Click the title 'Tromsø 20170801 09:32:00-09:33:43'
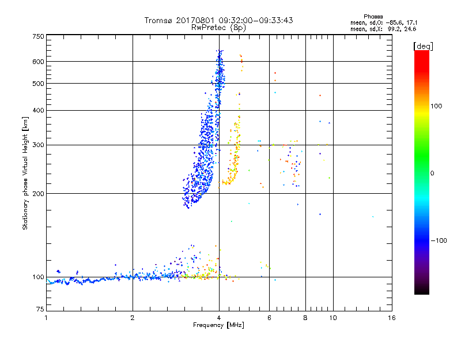Viewport: 461px width, 346px height. point(218,20)
